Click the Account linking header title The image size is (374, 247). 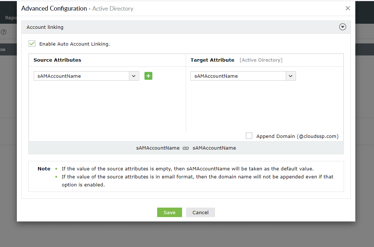pyautogui.click(x=45, y=27)
